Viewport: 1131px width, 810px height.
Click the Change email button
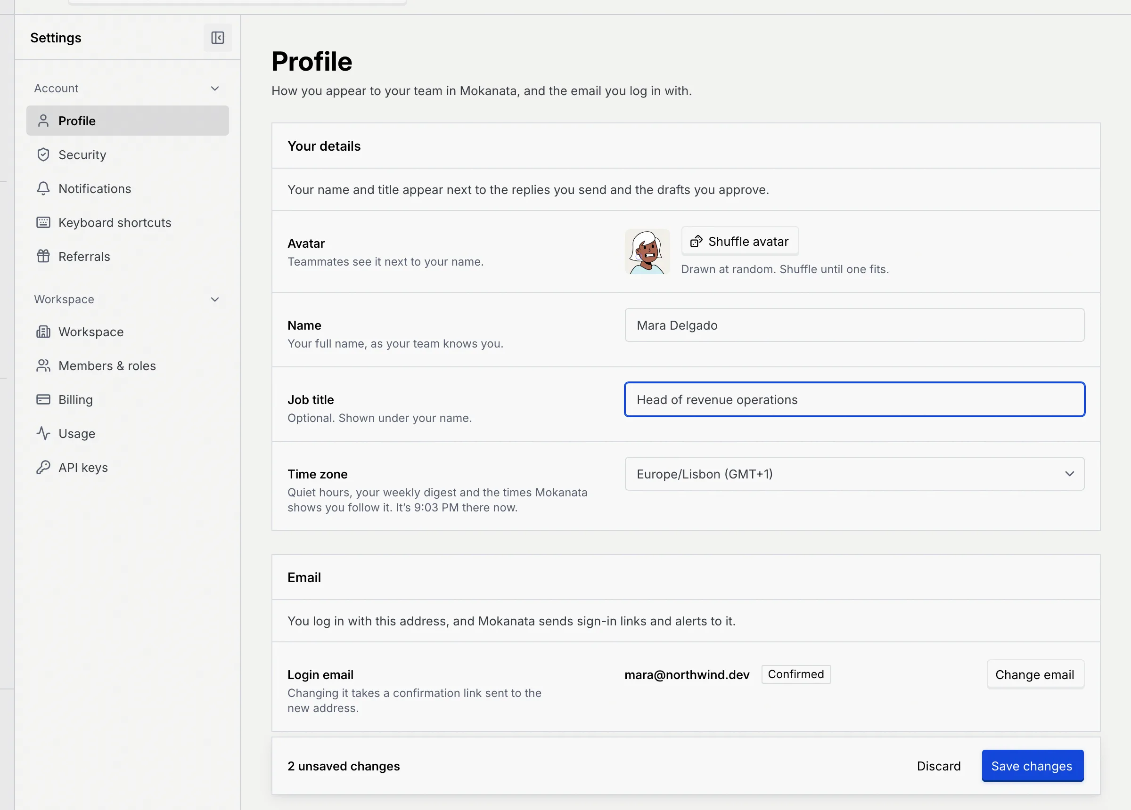pyautogui.click(x=1035, y=675)
